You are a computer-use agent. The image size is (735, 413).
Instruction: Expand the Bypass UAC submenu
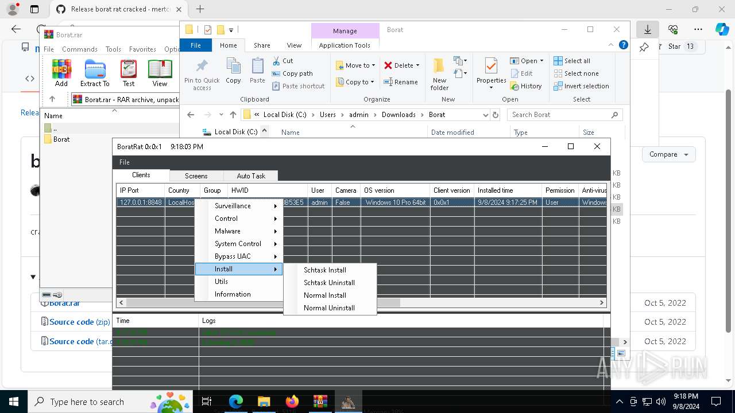click(239, 256)
